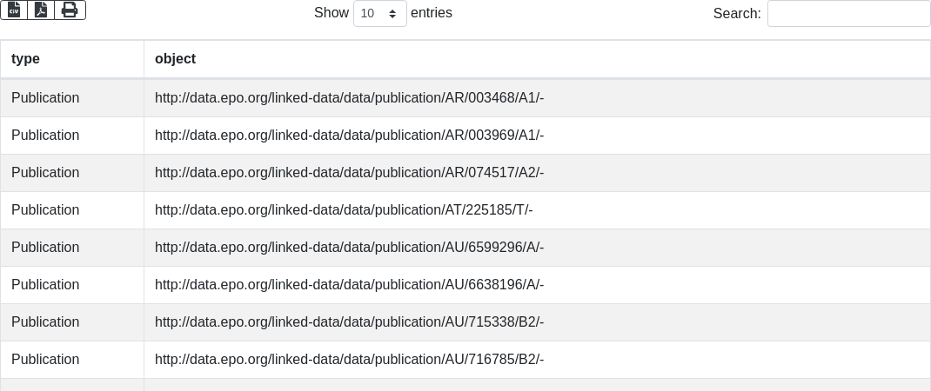Open the AU/716785/B2 publication link
The height and width of the screenshot is (391, 931).
pyautogui.click(x=349, y=360)
